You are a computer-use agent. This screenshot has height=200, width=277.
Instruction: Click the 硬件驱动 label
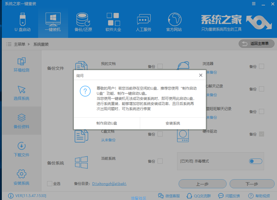coord(210,131)
